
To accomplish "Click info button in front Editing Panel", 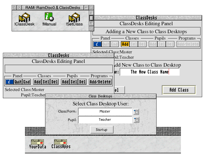I will (10, 82).
